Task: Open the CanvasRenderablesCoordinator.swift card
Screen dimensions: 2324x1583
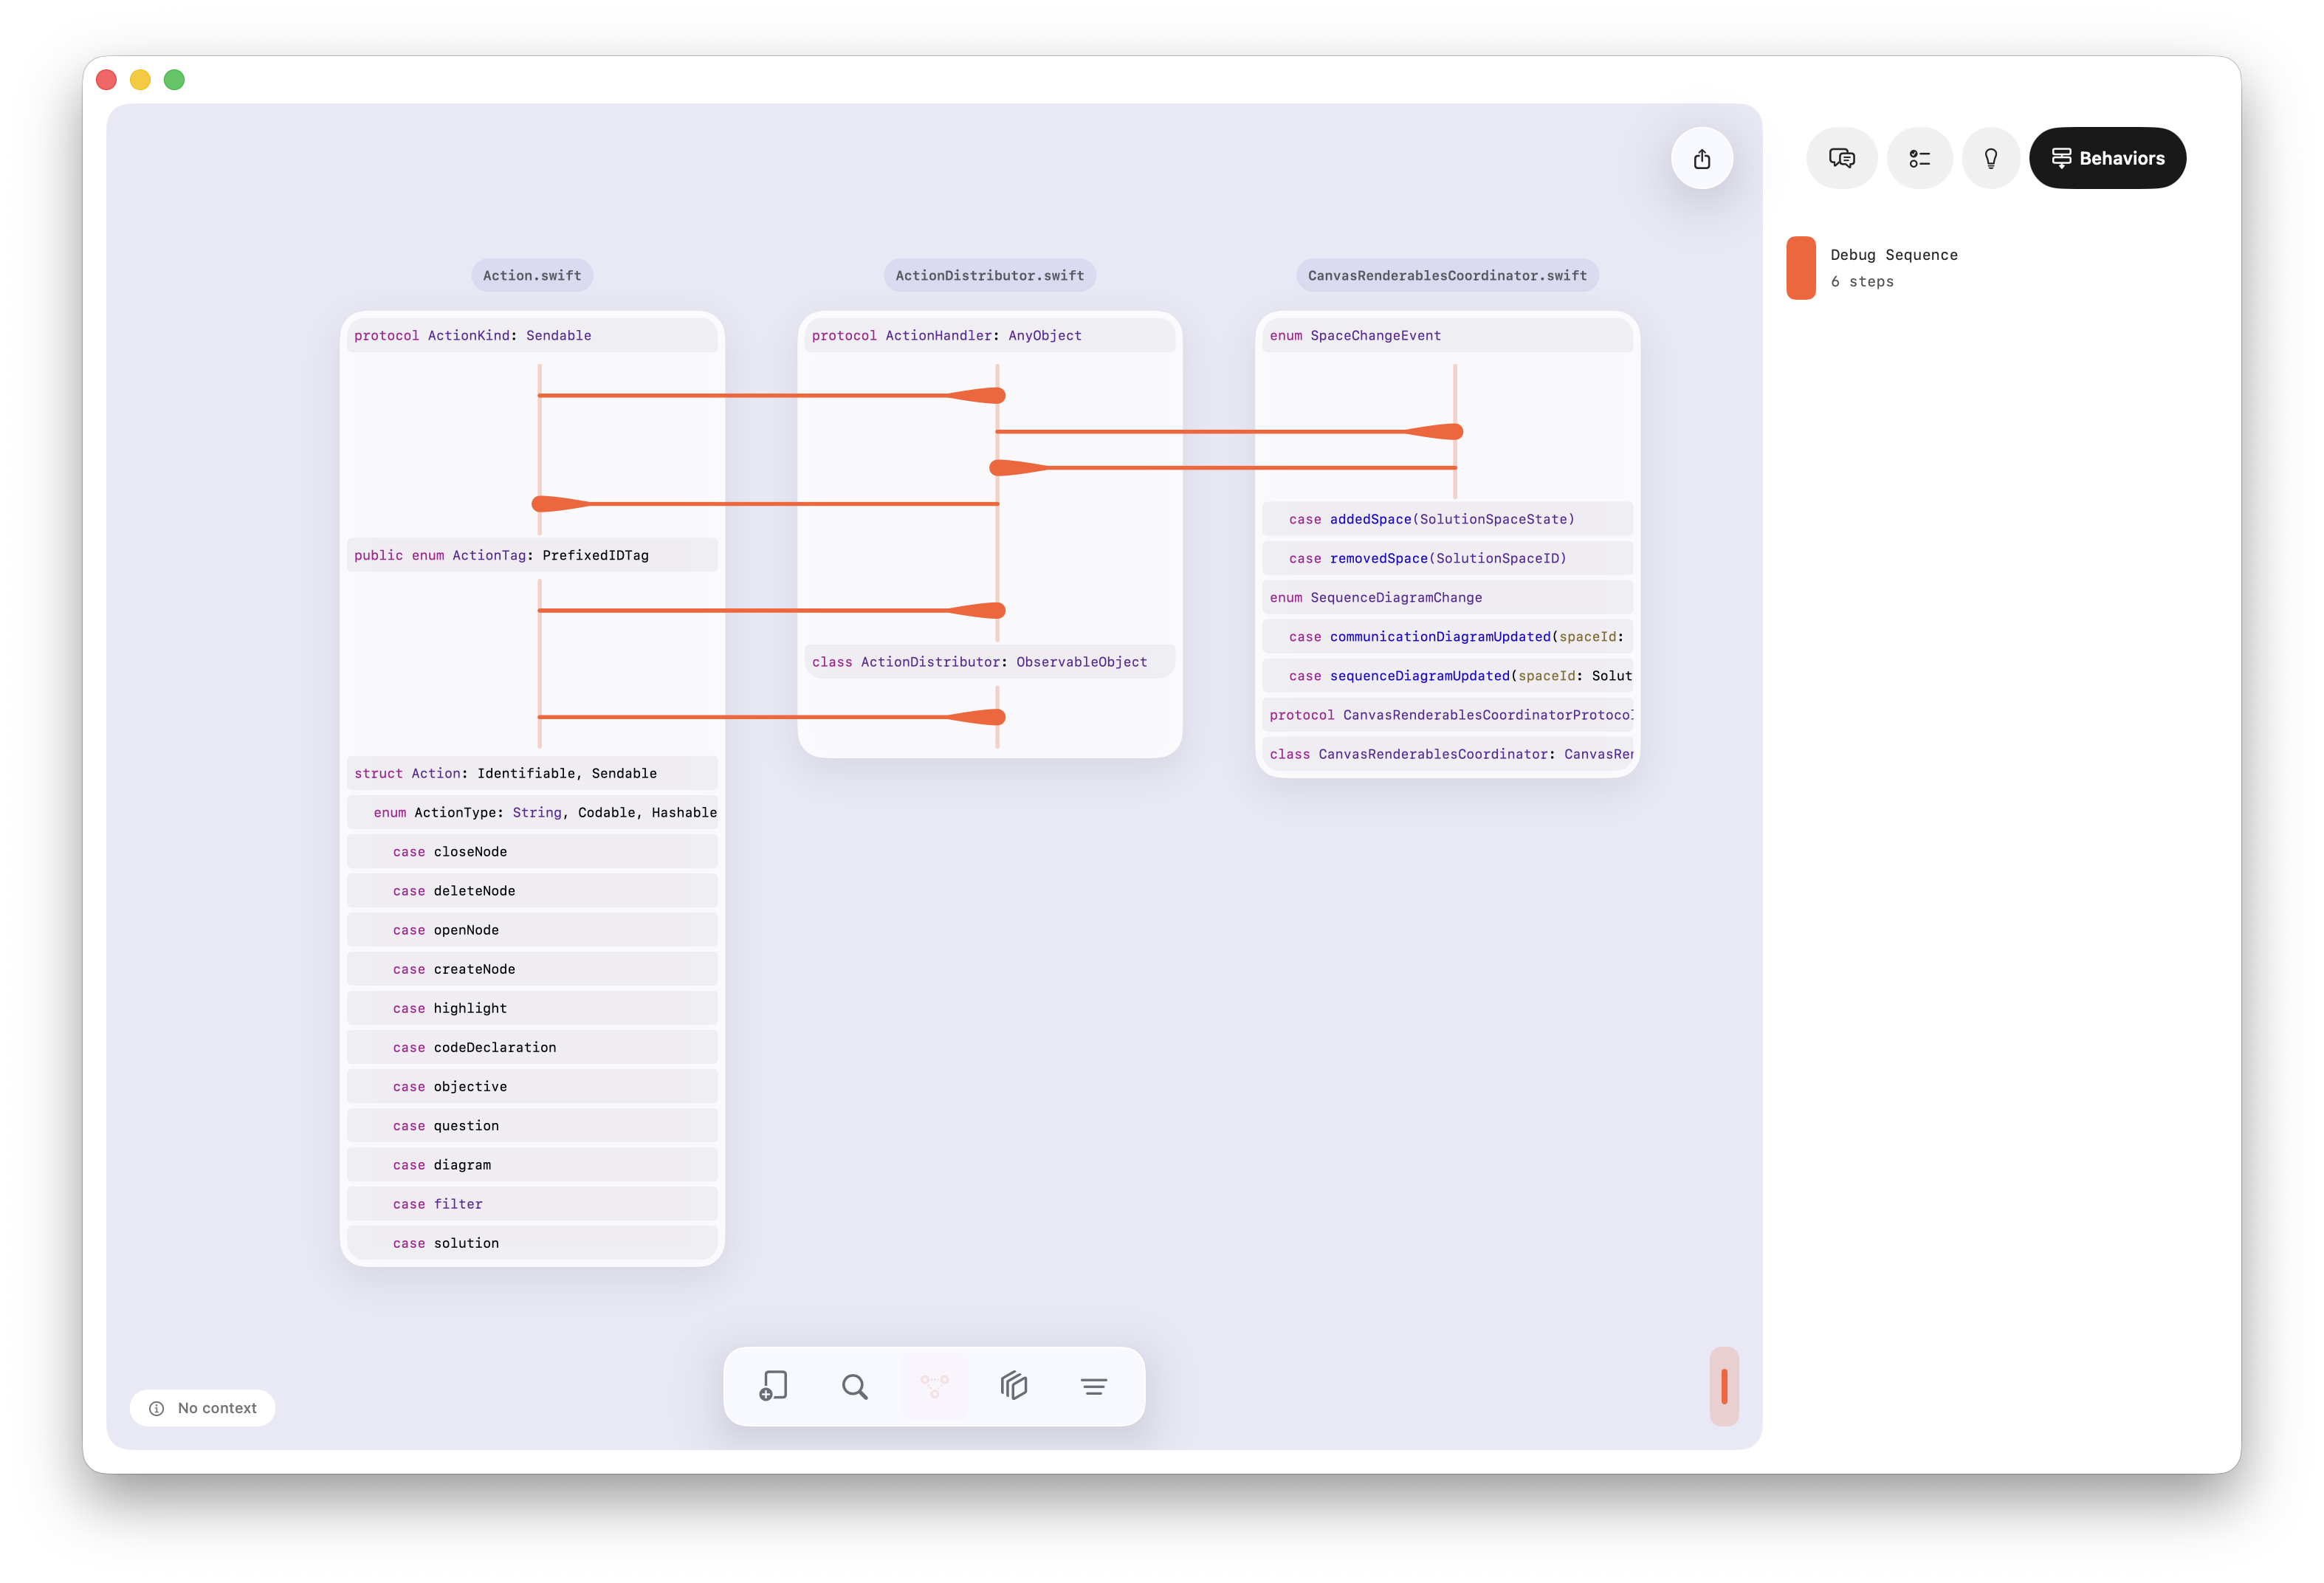Action: click(1447, 275)
